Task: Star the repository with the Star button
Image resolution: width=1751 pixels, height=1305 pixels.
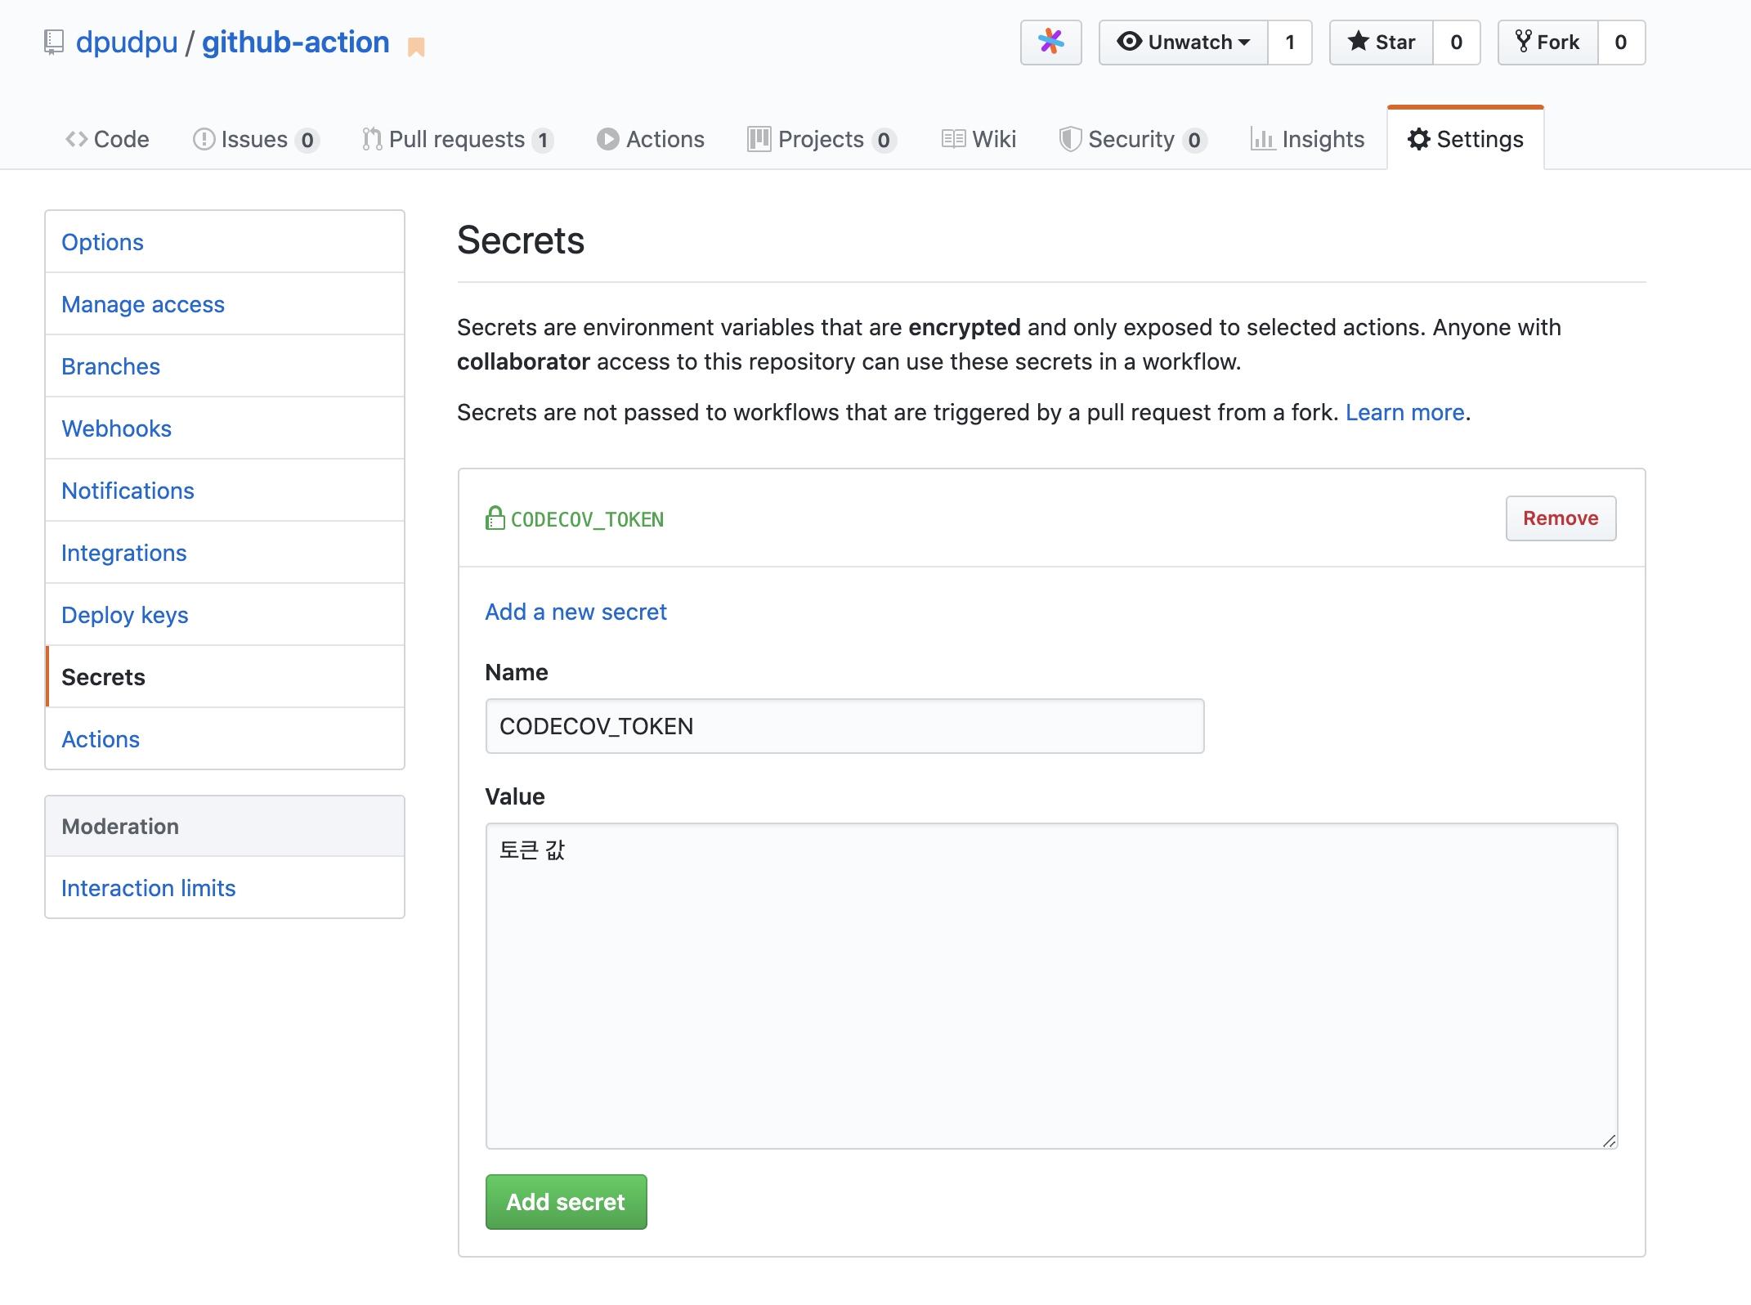Action: (x=1382, y=42)
